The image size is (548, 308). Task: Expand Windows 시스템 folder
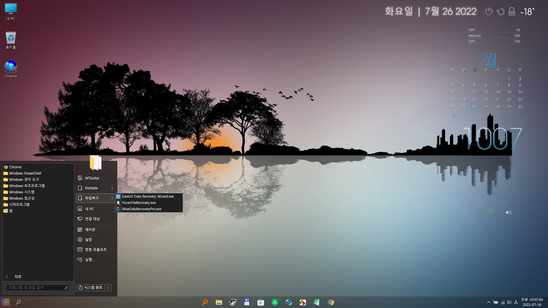click(38, 192)
